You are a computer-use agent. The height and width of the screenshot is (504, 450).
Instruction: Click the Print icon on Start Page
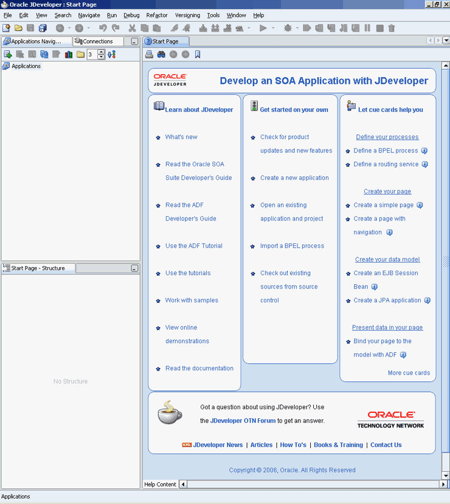coord(149,54)
